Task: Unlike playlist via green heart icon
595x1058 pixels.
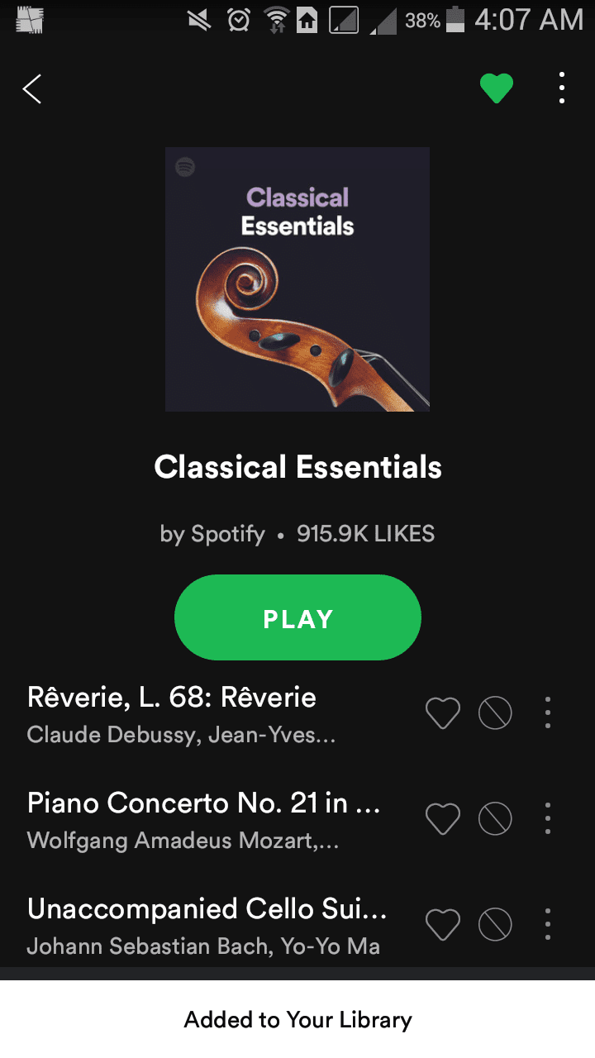Action: [x=497, y=88]
